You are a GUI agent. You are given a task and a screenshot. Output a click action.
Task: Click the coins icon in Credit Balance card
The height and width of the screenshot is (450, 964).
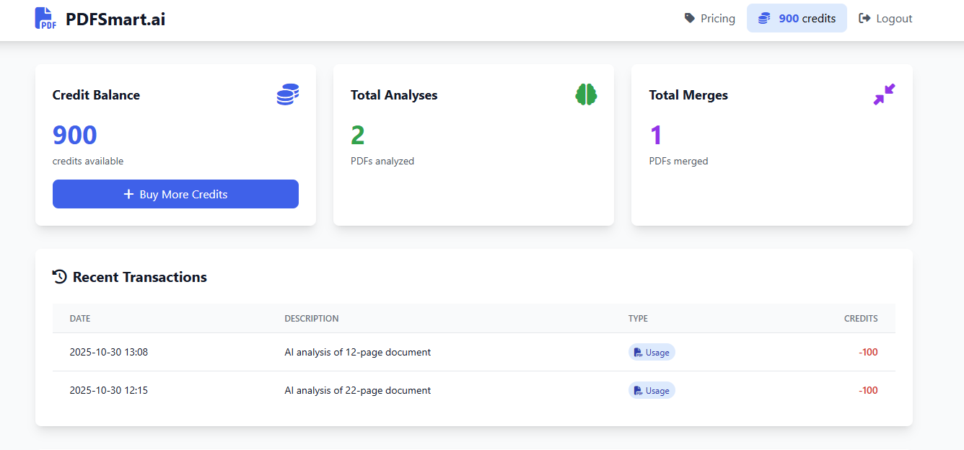pos(288,94)
